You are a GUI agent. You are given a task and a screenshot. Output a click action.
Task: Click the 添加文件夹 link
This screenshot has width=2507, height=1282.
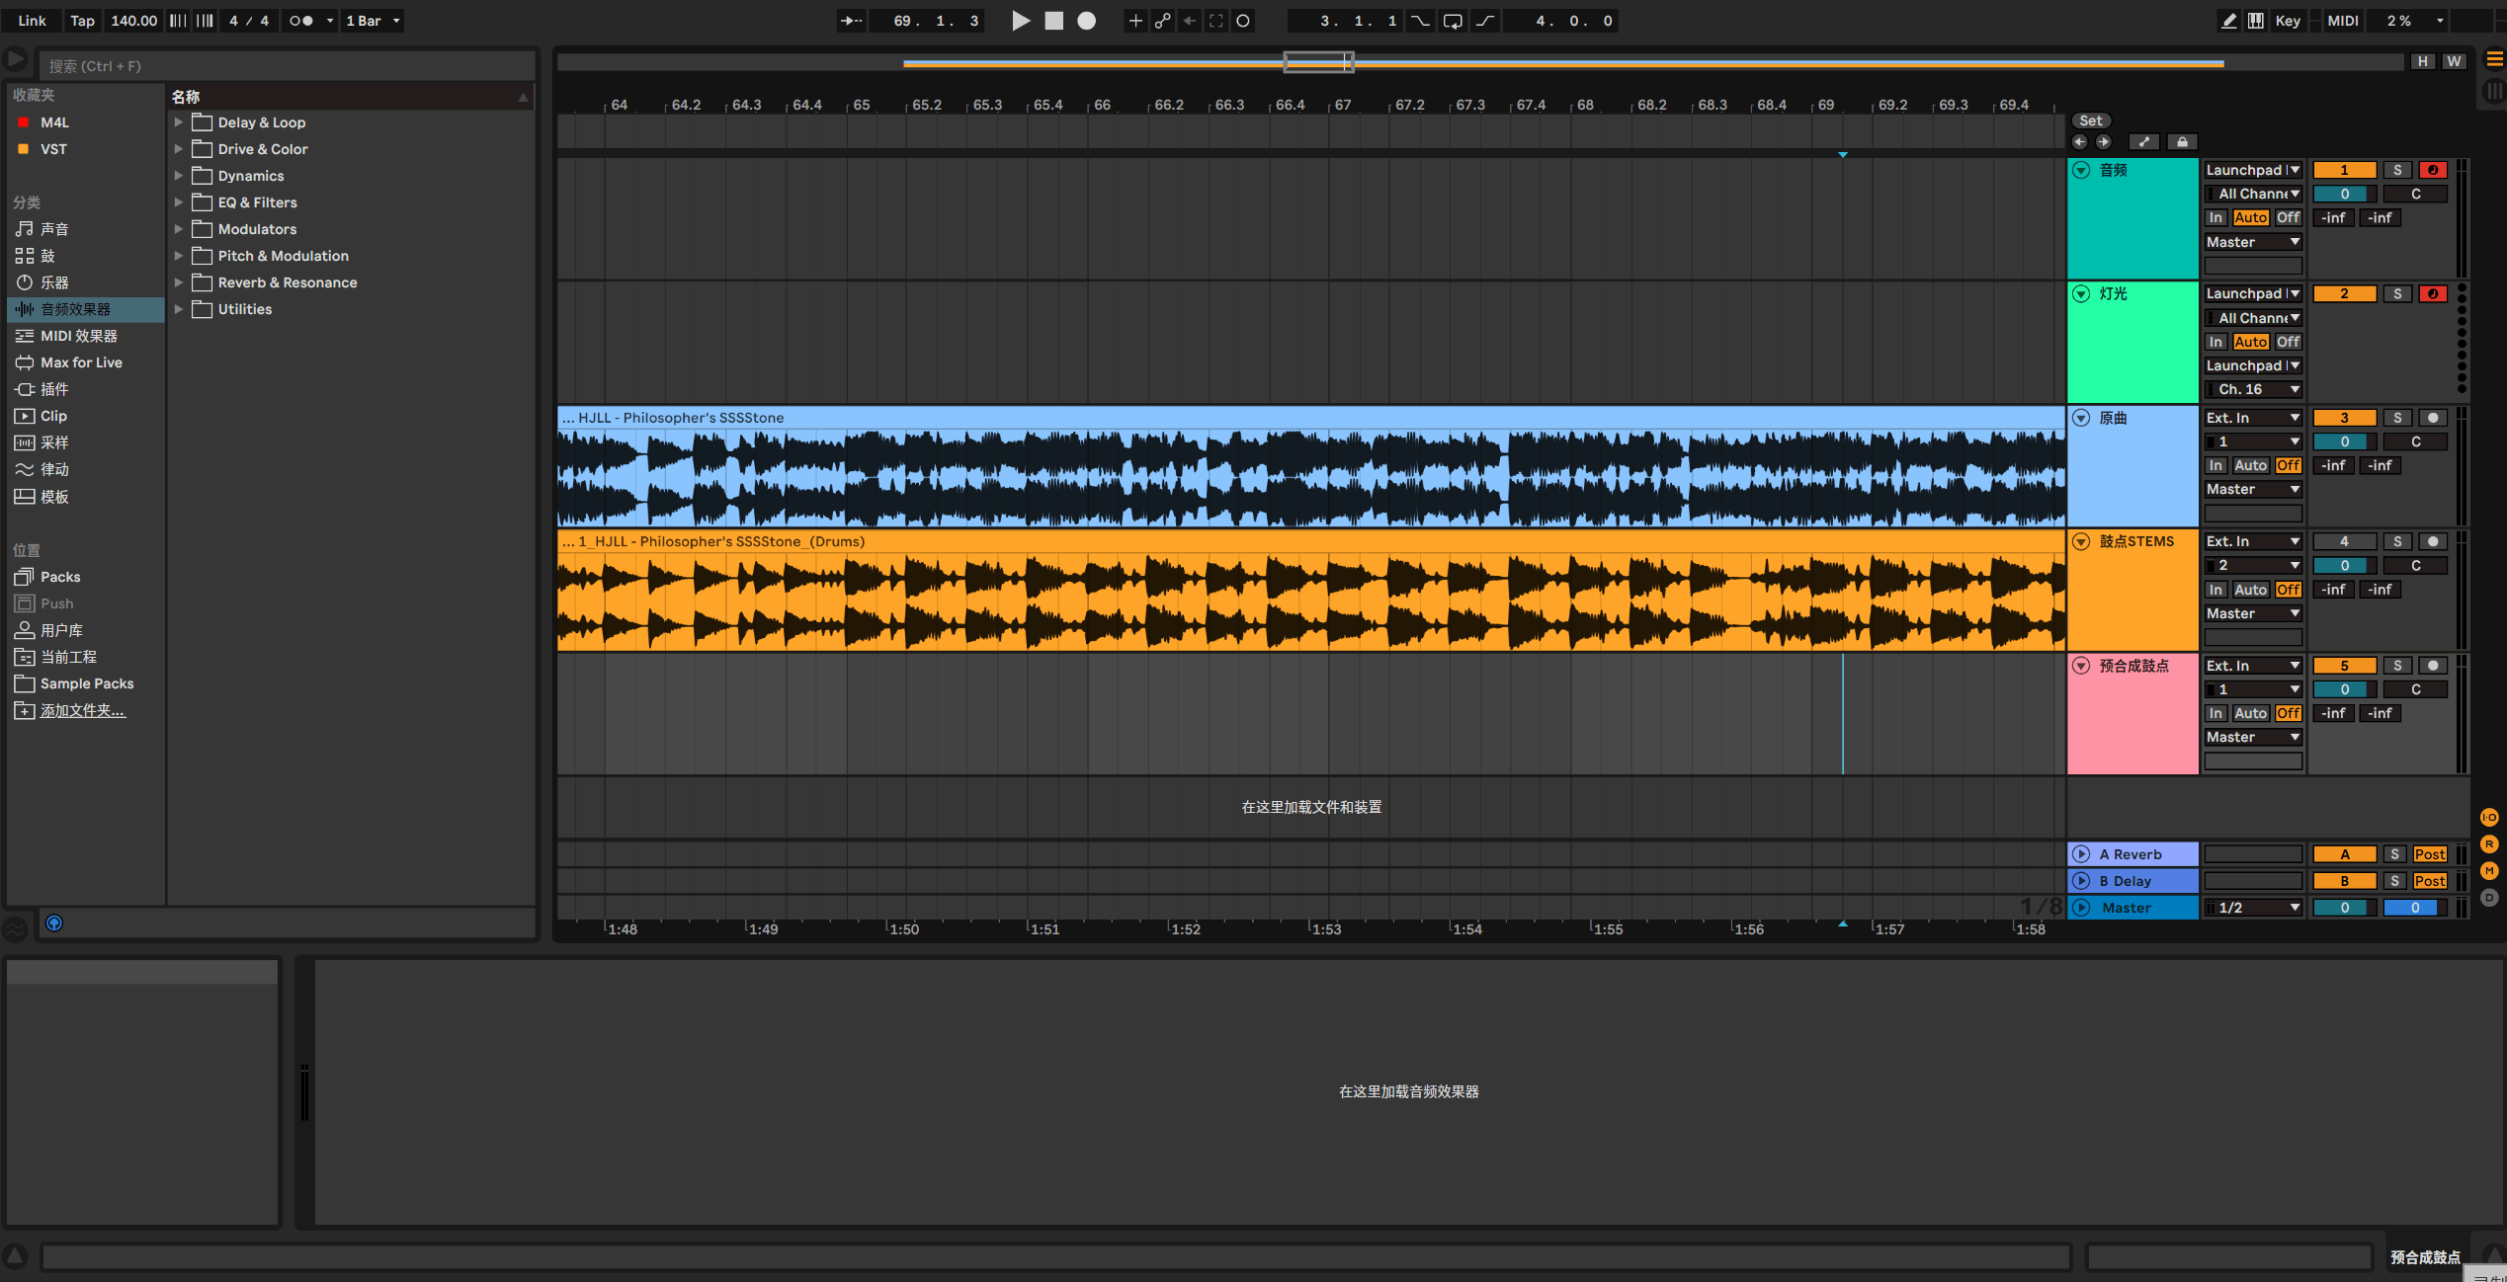82,710
